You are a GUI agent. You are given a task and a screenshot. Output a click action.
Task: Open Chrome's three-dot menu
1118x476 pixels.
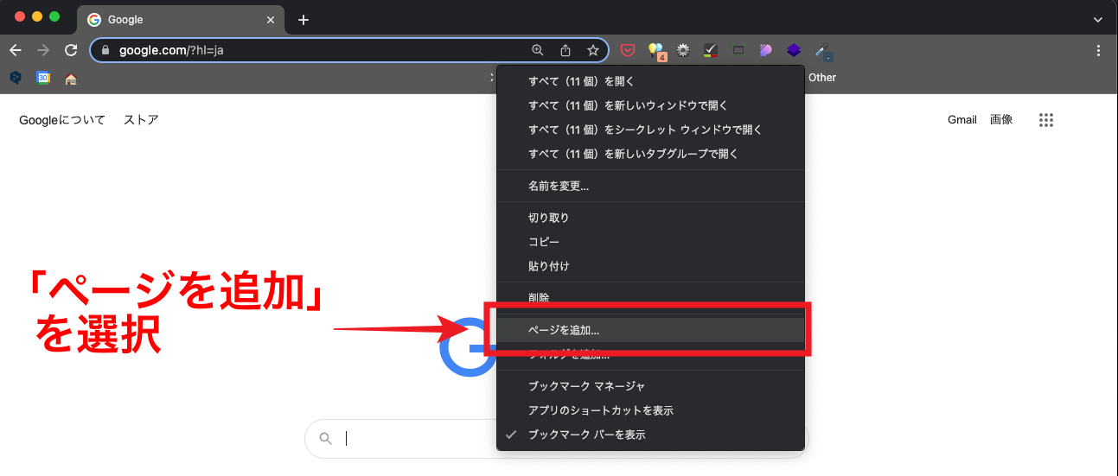tap(1099, 50)
